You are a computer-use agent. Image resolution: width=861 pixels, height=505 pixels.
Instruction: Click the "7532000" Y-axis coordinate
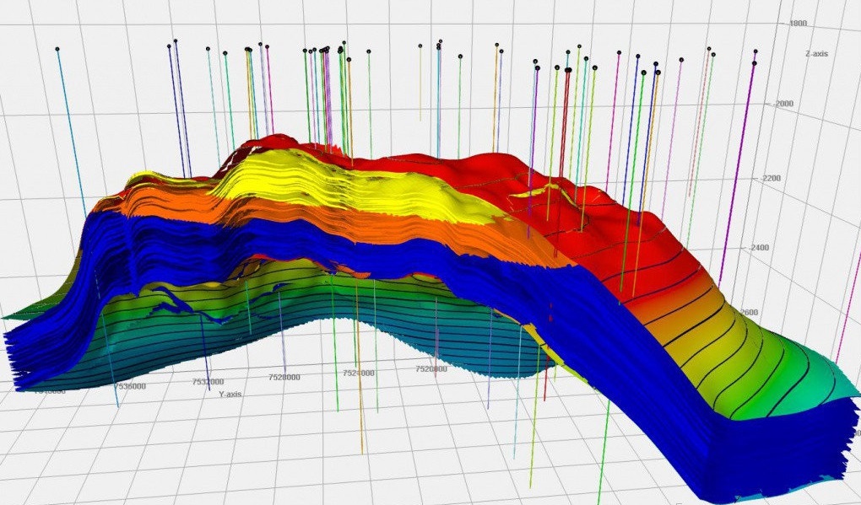(x=208, y=381)
